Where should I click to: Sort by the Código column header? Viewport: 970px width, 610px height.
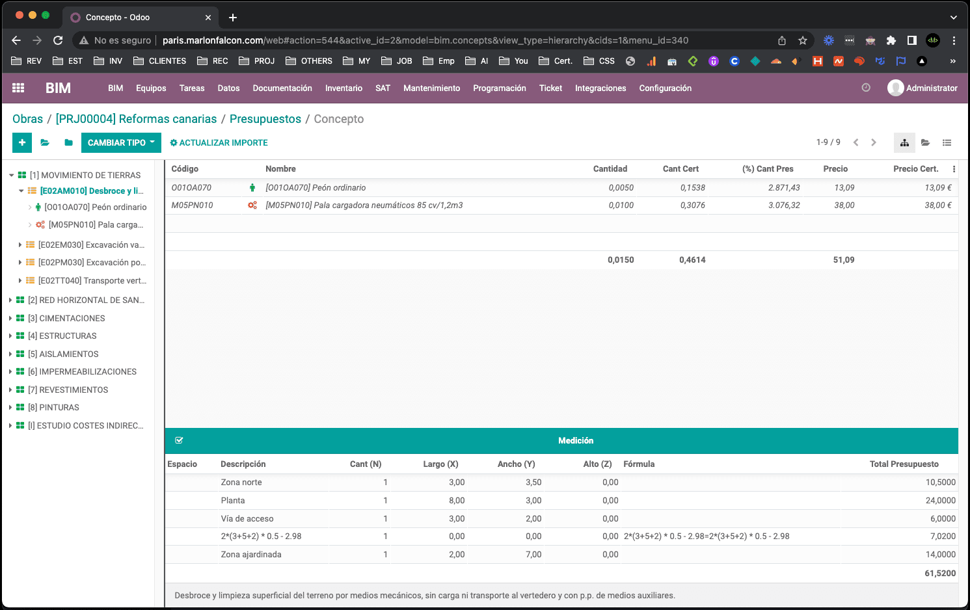pos(185,169)
